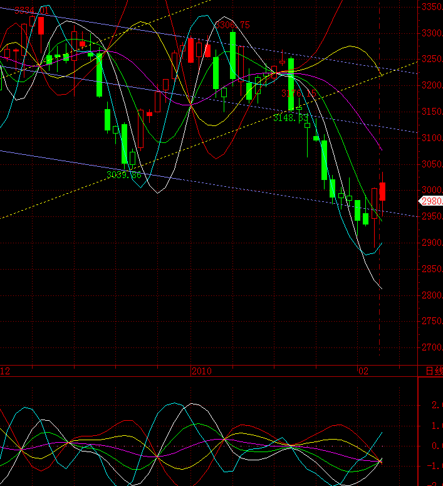Click the 3148.33 low price label

click(x=291, y=118)
